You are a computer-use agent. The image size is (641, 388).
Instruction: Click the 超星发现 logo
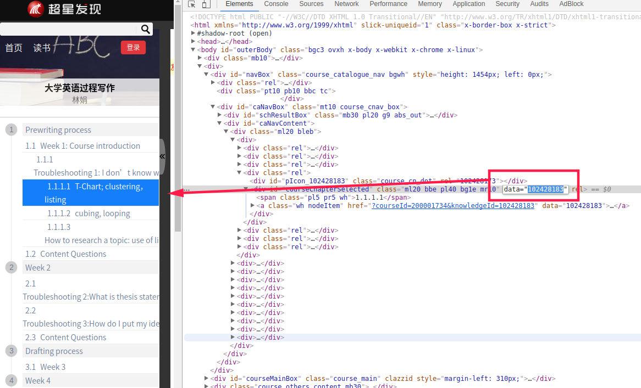point(64,9)
